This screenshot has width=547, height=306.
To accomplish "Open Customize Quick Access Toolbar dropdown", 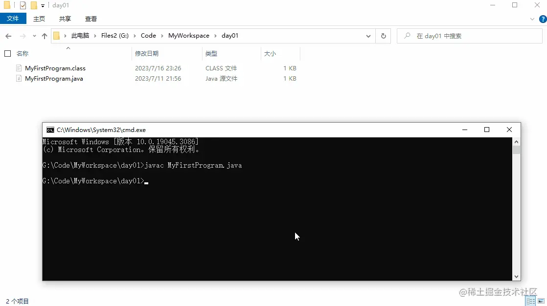I will point(43,5).
